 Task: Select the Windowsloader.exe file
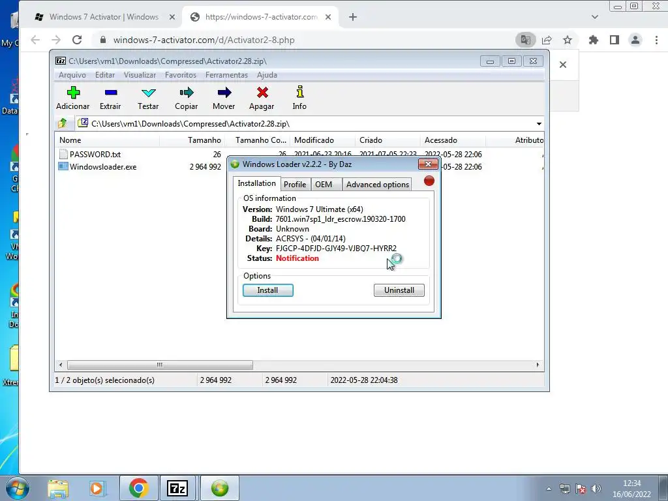tap(103, 166)
